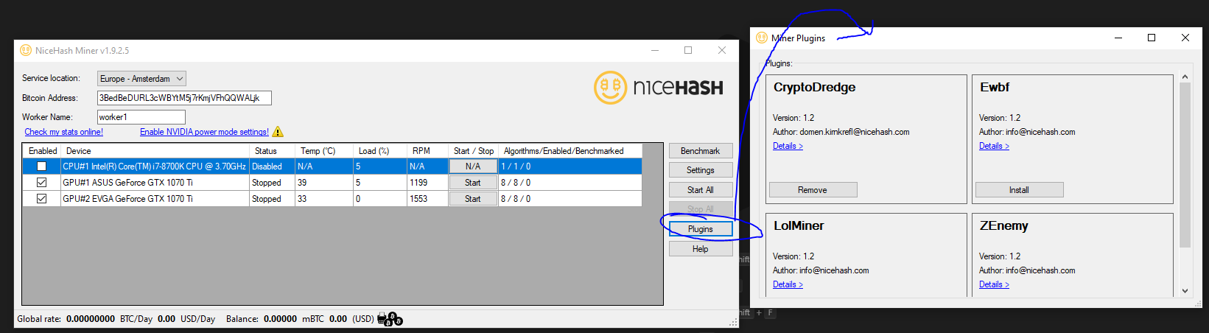1209x333 pixels.
Task: Open LolMiner Details link
Action: [x=788, y=284]
